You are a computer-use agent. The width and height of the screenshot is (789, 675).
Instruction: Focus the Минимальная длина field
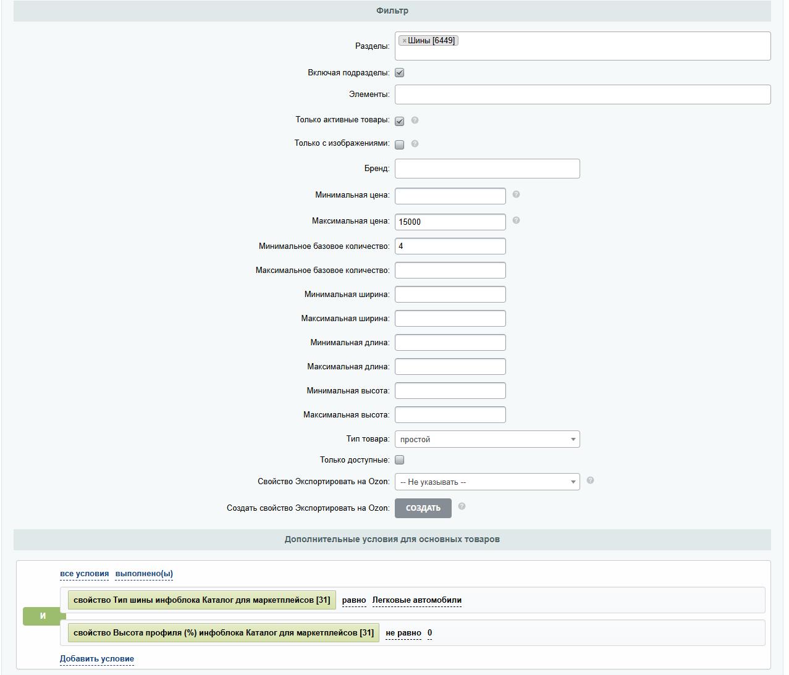click(x=450, y=342)
